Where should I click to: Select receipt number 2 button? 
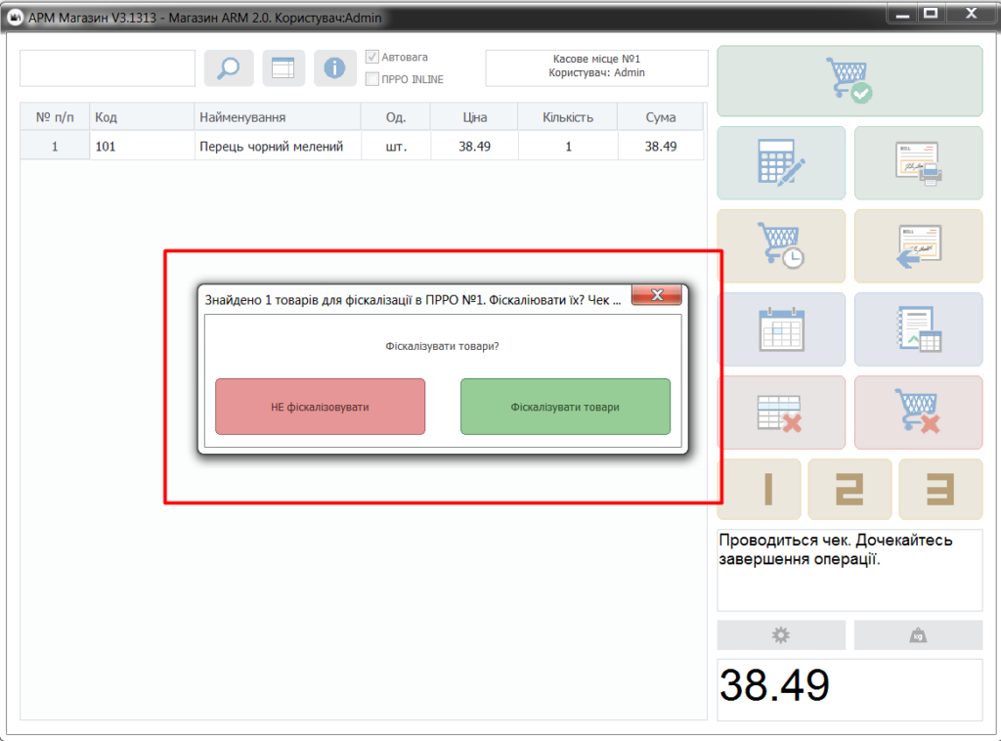click(x=849, y=489)
